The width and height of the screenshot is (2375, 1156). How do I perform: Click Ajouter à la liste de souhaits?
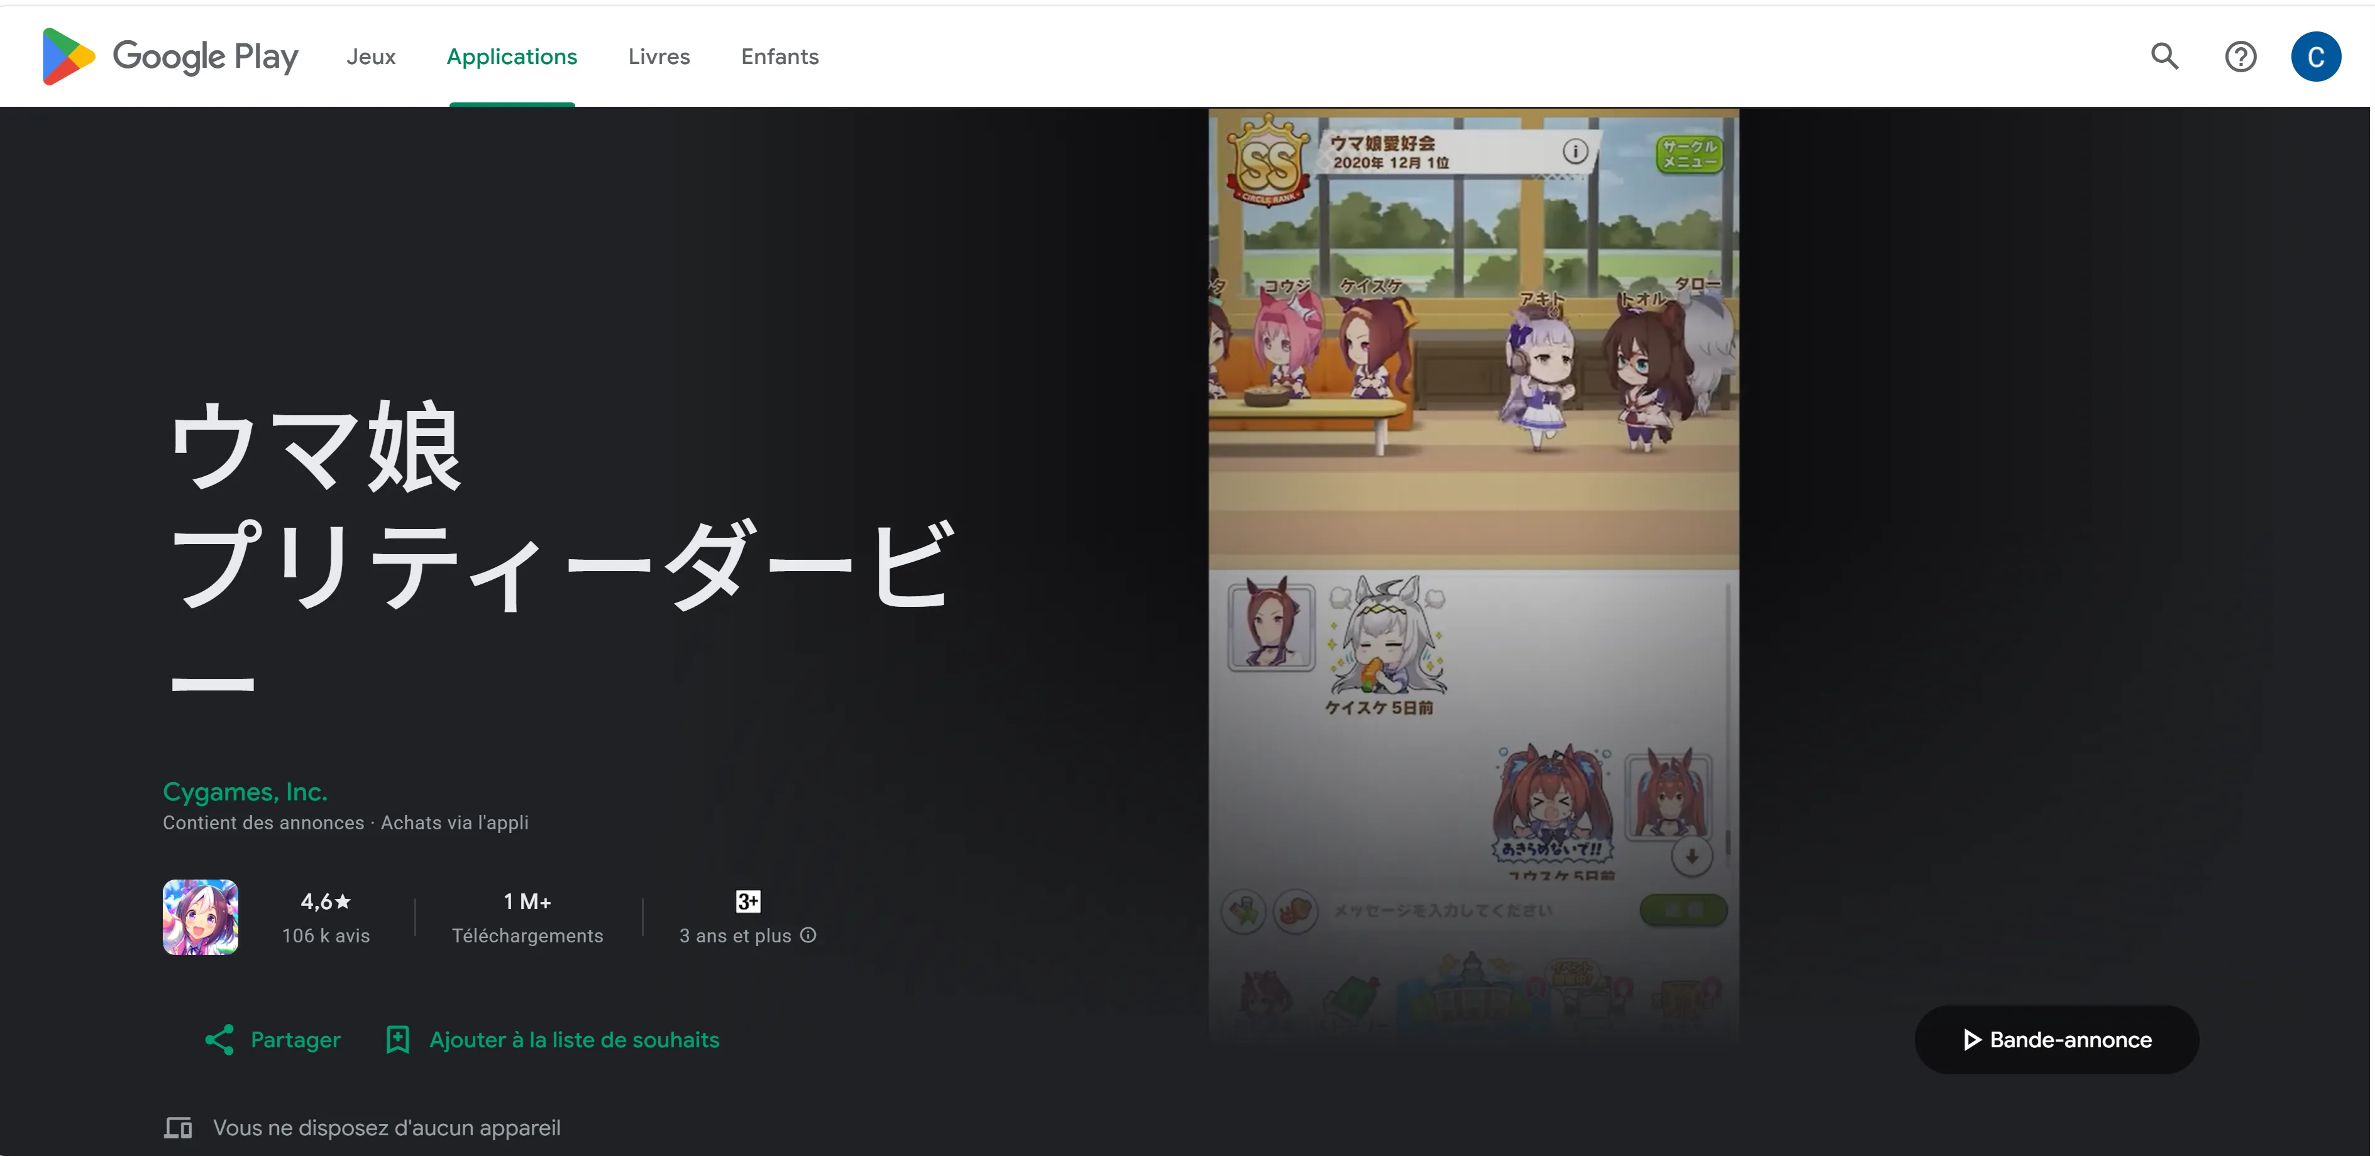(575, 1040)
